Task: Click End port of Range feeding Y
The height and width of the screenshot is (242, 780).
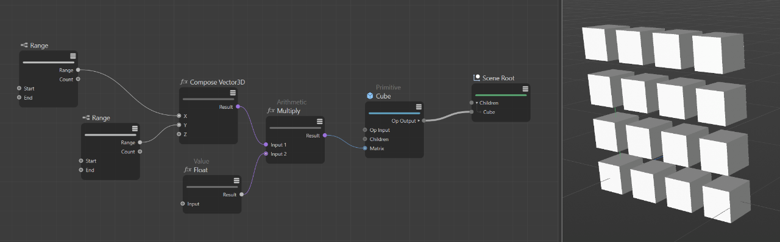Action: (81, 170)
